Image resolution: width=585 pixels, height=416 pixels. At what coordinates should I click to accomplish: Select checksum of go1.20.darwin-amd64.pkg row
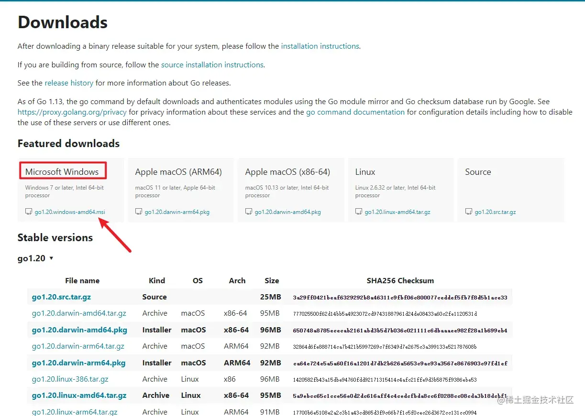click(x=400, y=331)
